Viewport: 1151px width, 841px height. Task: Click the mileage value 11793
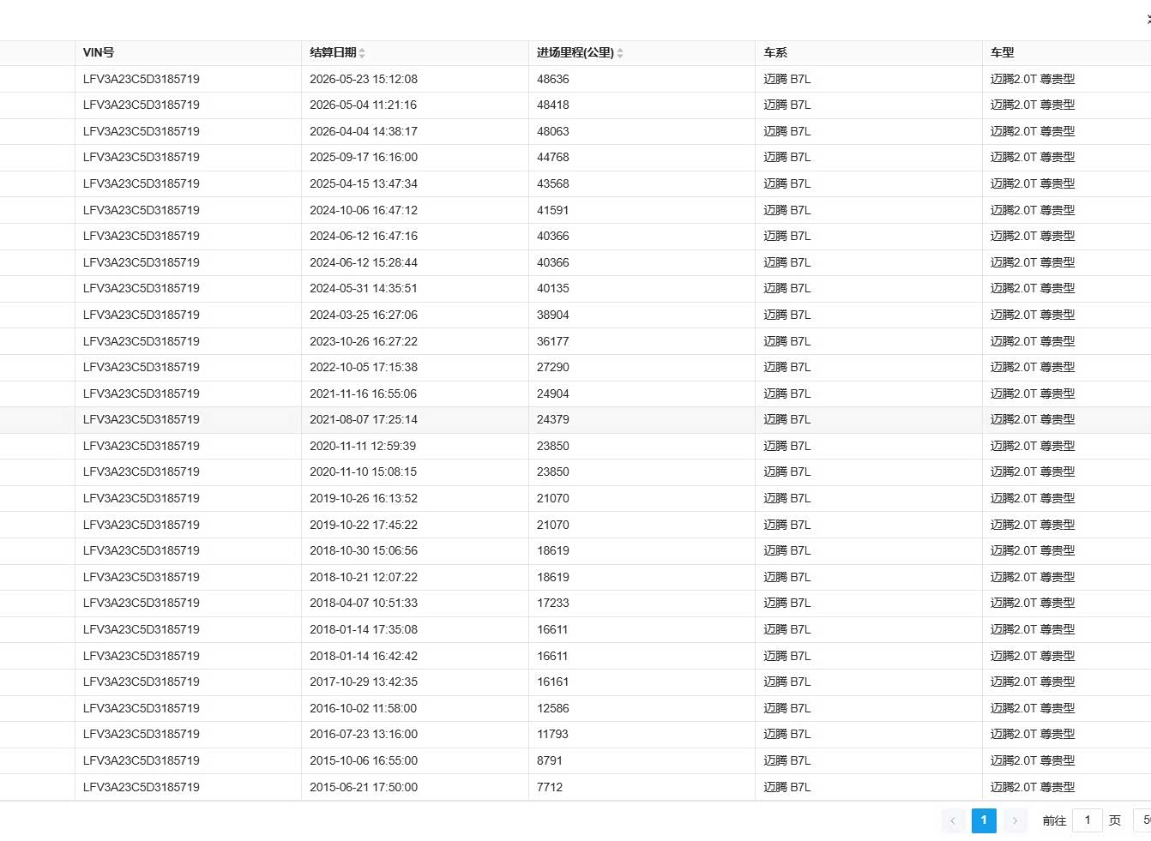[553, 734]
